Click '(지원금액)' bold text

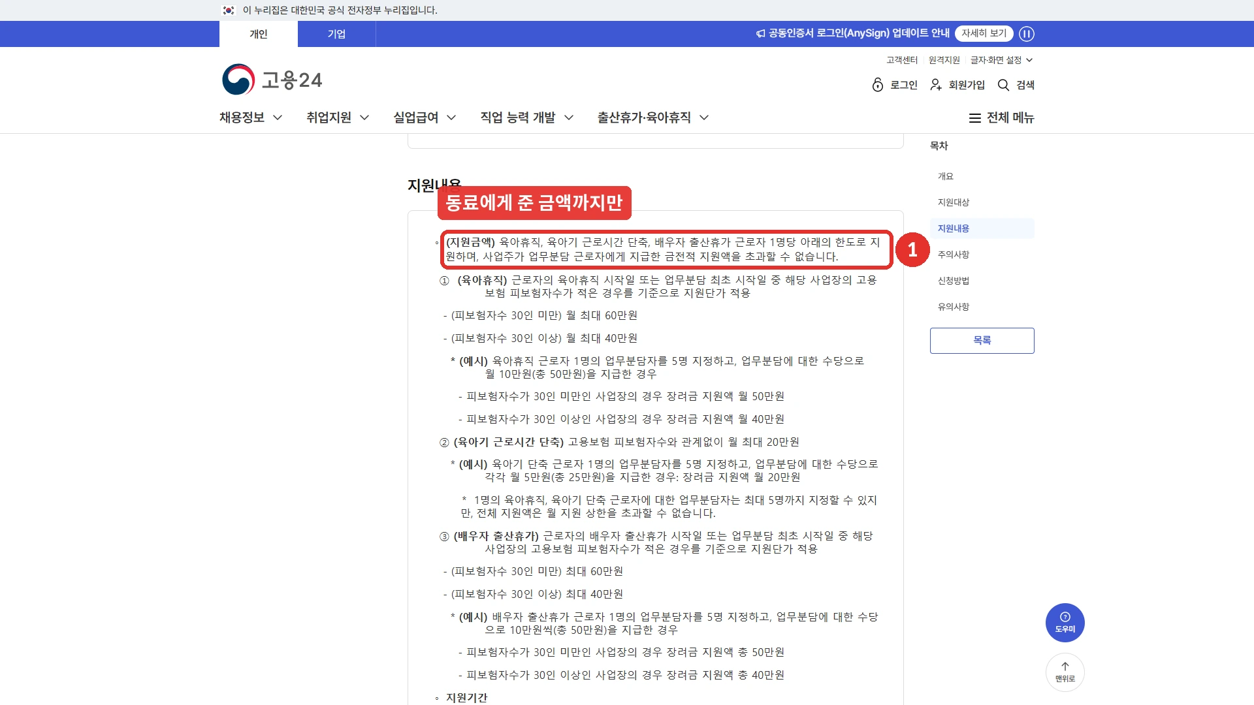coord(470,242)
